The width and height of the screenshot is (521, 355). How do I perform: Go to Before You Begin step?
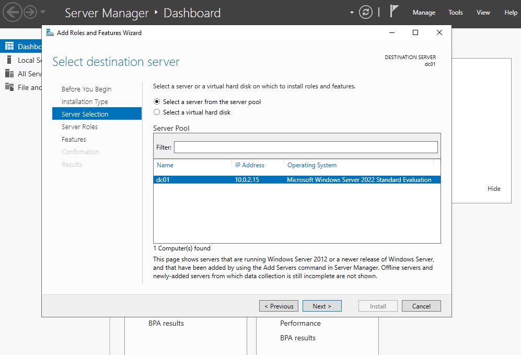pos(86,89)
